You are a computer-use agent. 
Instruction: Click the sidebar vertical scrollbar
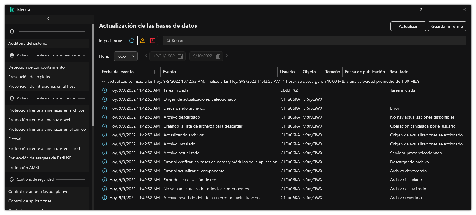pos(93,75)
